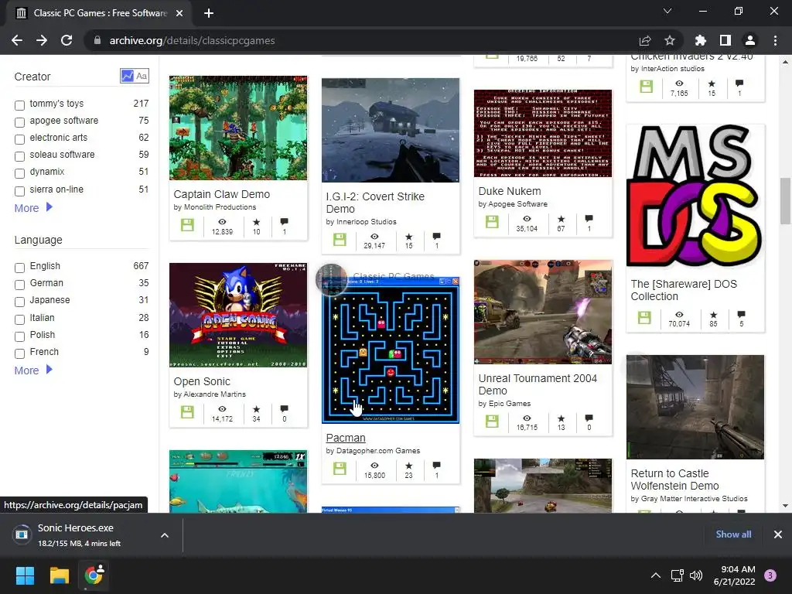Open the Captain Claw Demo title
The image size is (792, 594).
[222, 194]
